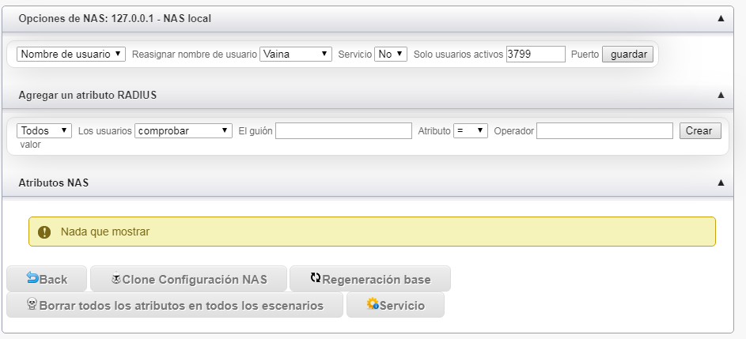The width and height of the screenshot is (746, 339).
Task: Click the Regeneración base refresh icon
Action: tap(316, 278)
